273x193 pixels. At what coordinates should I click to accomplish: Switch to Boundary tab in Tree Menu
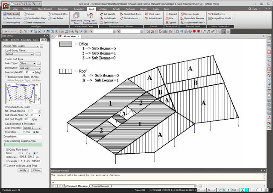[26, 40]
